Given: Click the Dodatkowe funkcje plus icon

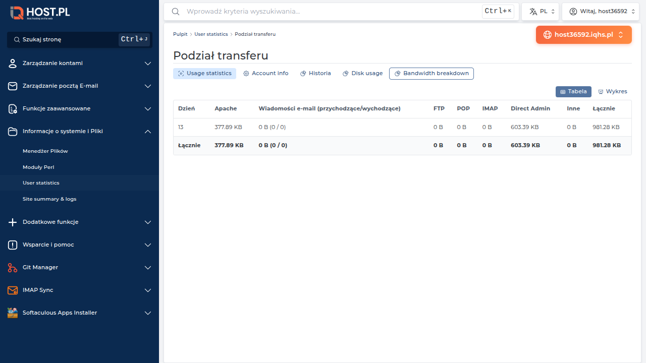Looking at the screenshot, I should pyautogui.click(x=13, y=222).
